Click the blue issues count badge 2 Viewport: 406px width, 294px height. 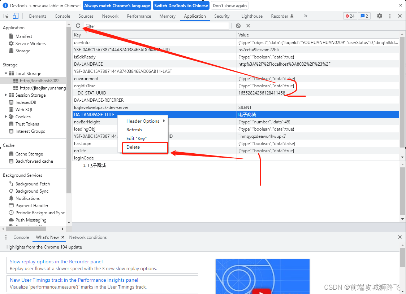coord(364,16)
